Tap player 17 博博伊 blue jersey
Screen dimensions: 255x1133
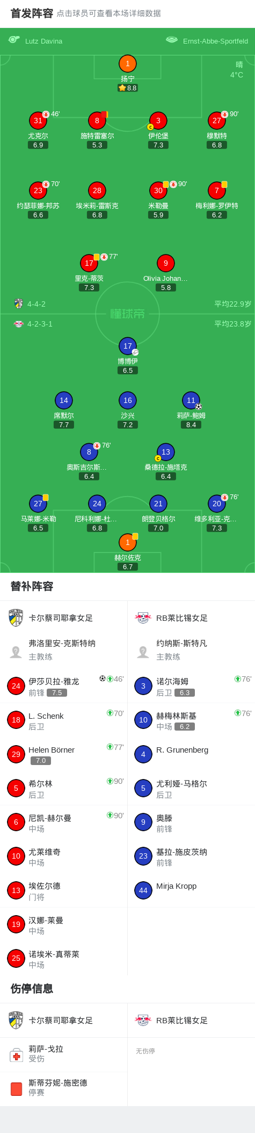pos(127,346)
